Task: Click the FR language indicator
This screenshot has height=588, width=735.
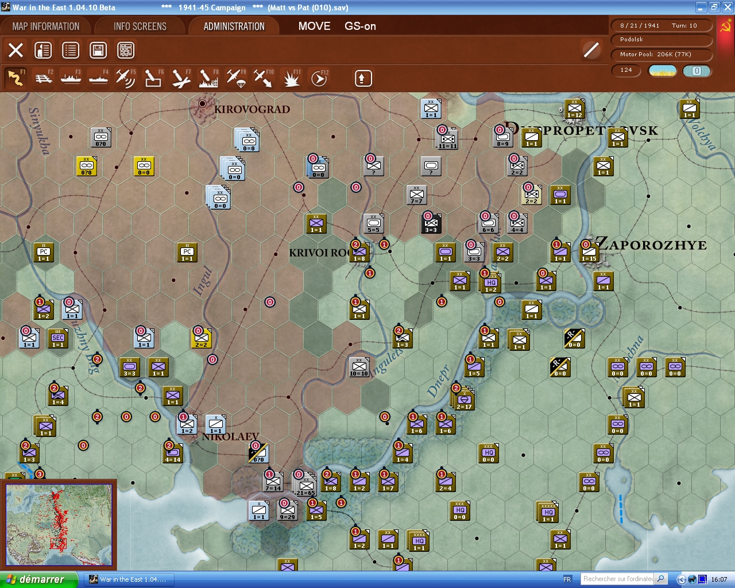Action: point(567,579)
